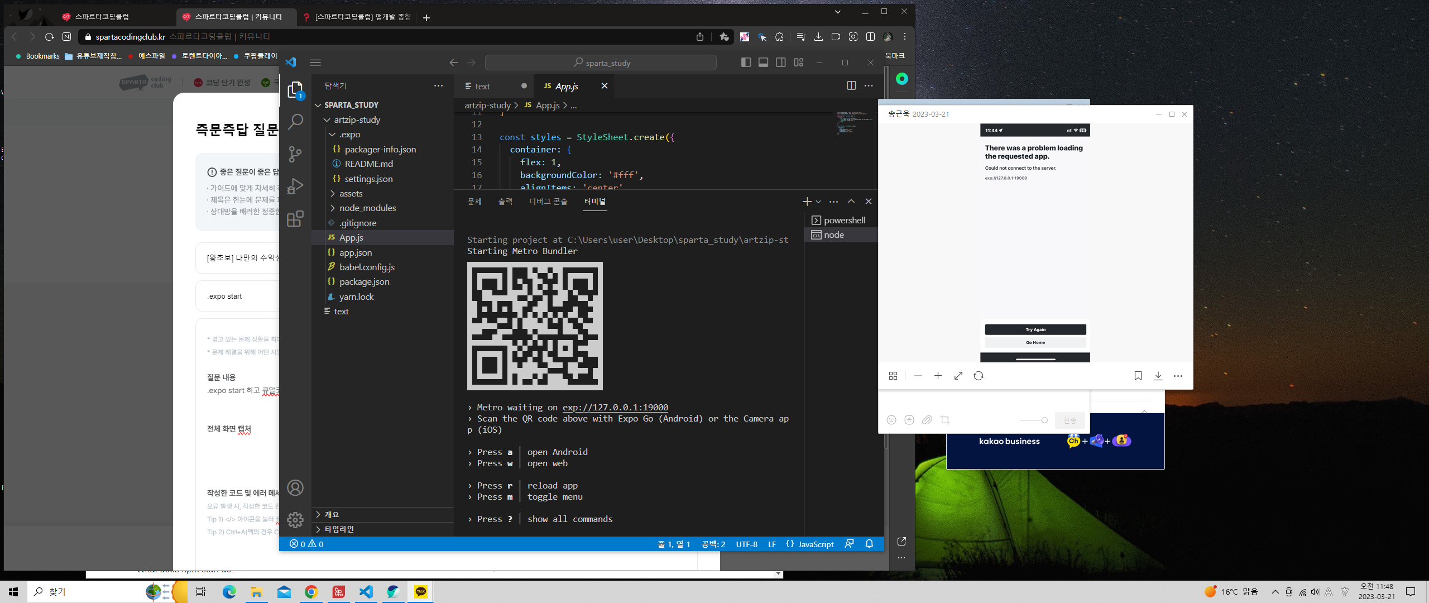Toggle the VS Code secondary side bar
The width and height of the screenshot is (1429, 603).
point(781,63)
